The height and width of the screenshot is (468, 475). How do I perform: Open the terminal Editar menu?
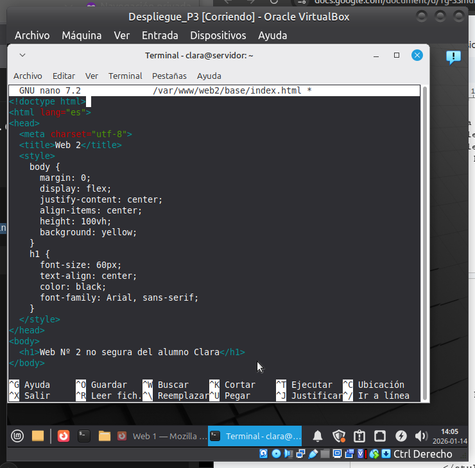click(x=64, y=76)
